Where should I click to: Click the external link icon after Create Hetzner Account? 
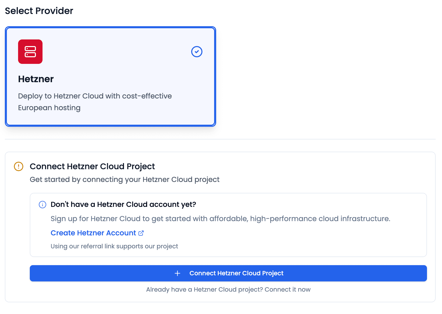[141, 233]
